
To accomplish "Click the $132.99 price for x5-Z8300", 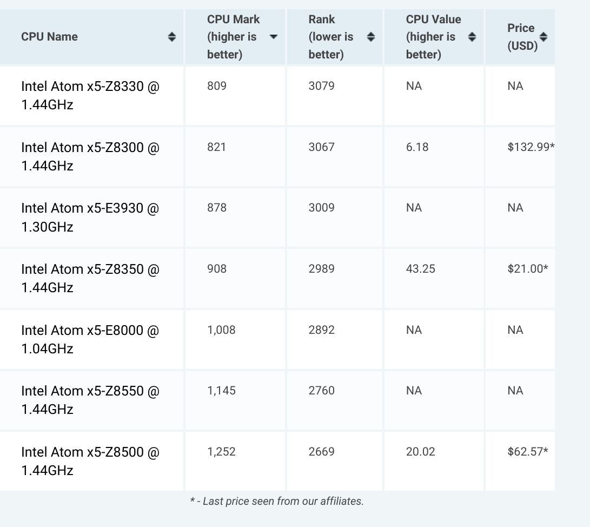I will [528, 147].
